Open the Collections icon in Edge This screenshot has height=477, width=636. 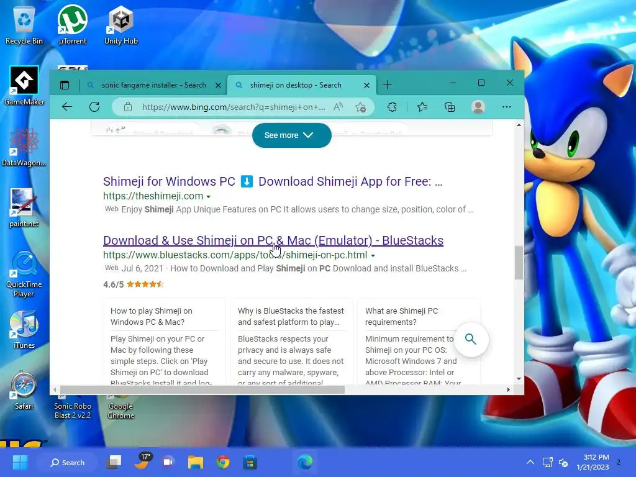pos(450,107)
